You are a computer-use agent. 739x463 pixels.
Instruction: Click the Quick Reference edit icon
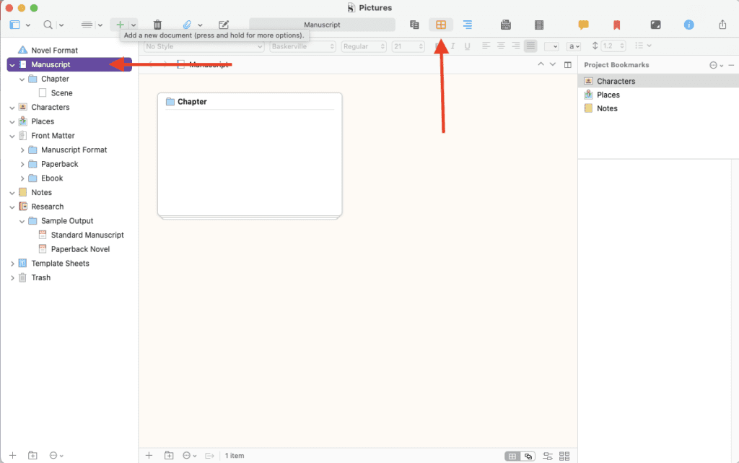(224, 25)
